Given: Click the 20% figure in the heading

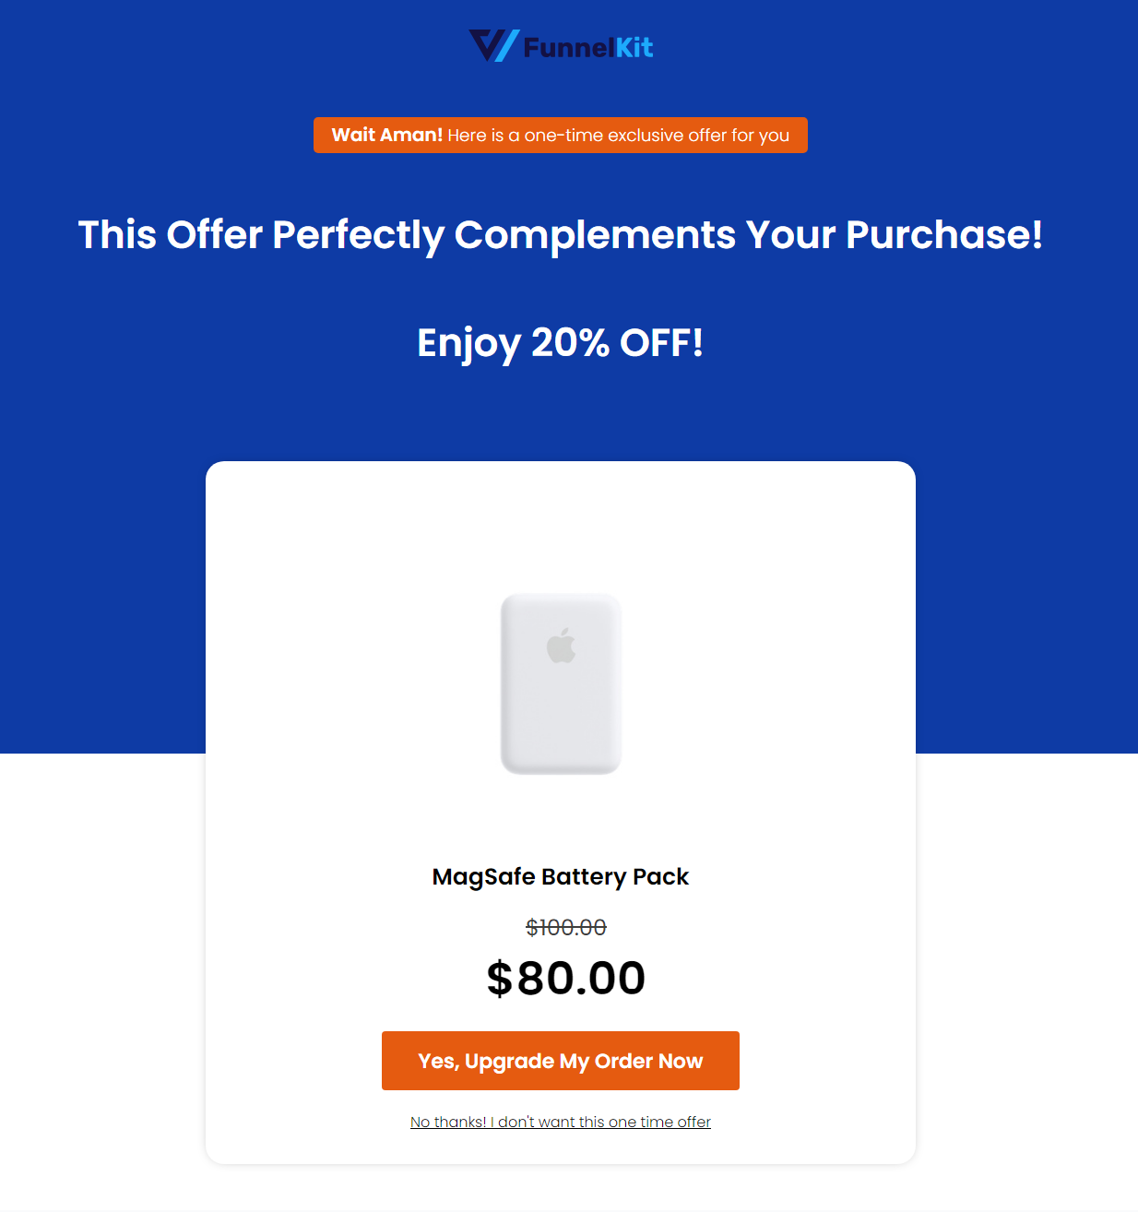Looking at the screenshot, I should pyautogui.click(x=570, y=342).
